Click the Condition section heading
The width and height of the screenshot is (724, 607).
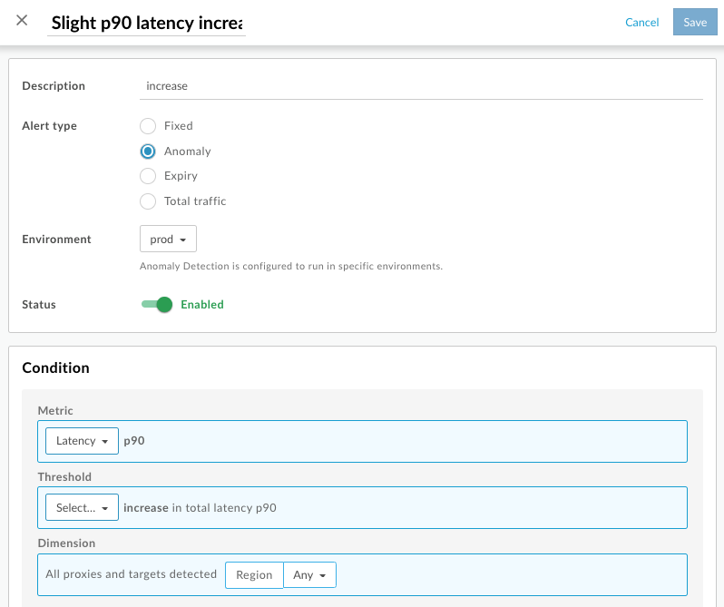pos(55,368)
